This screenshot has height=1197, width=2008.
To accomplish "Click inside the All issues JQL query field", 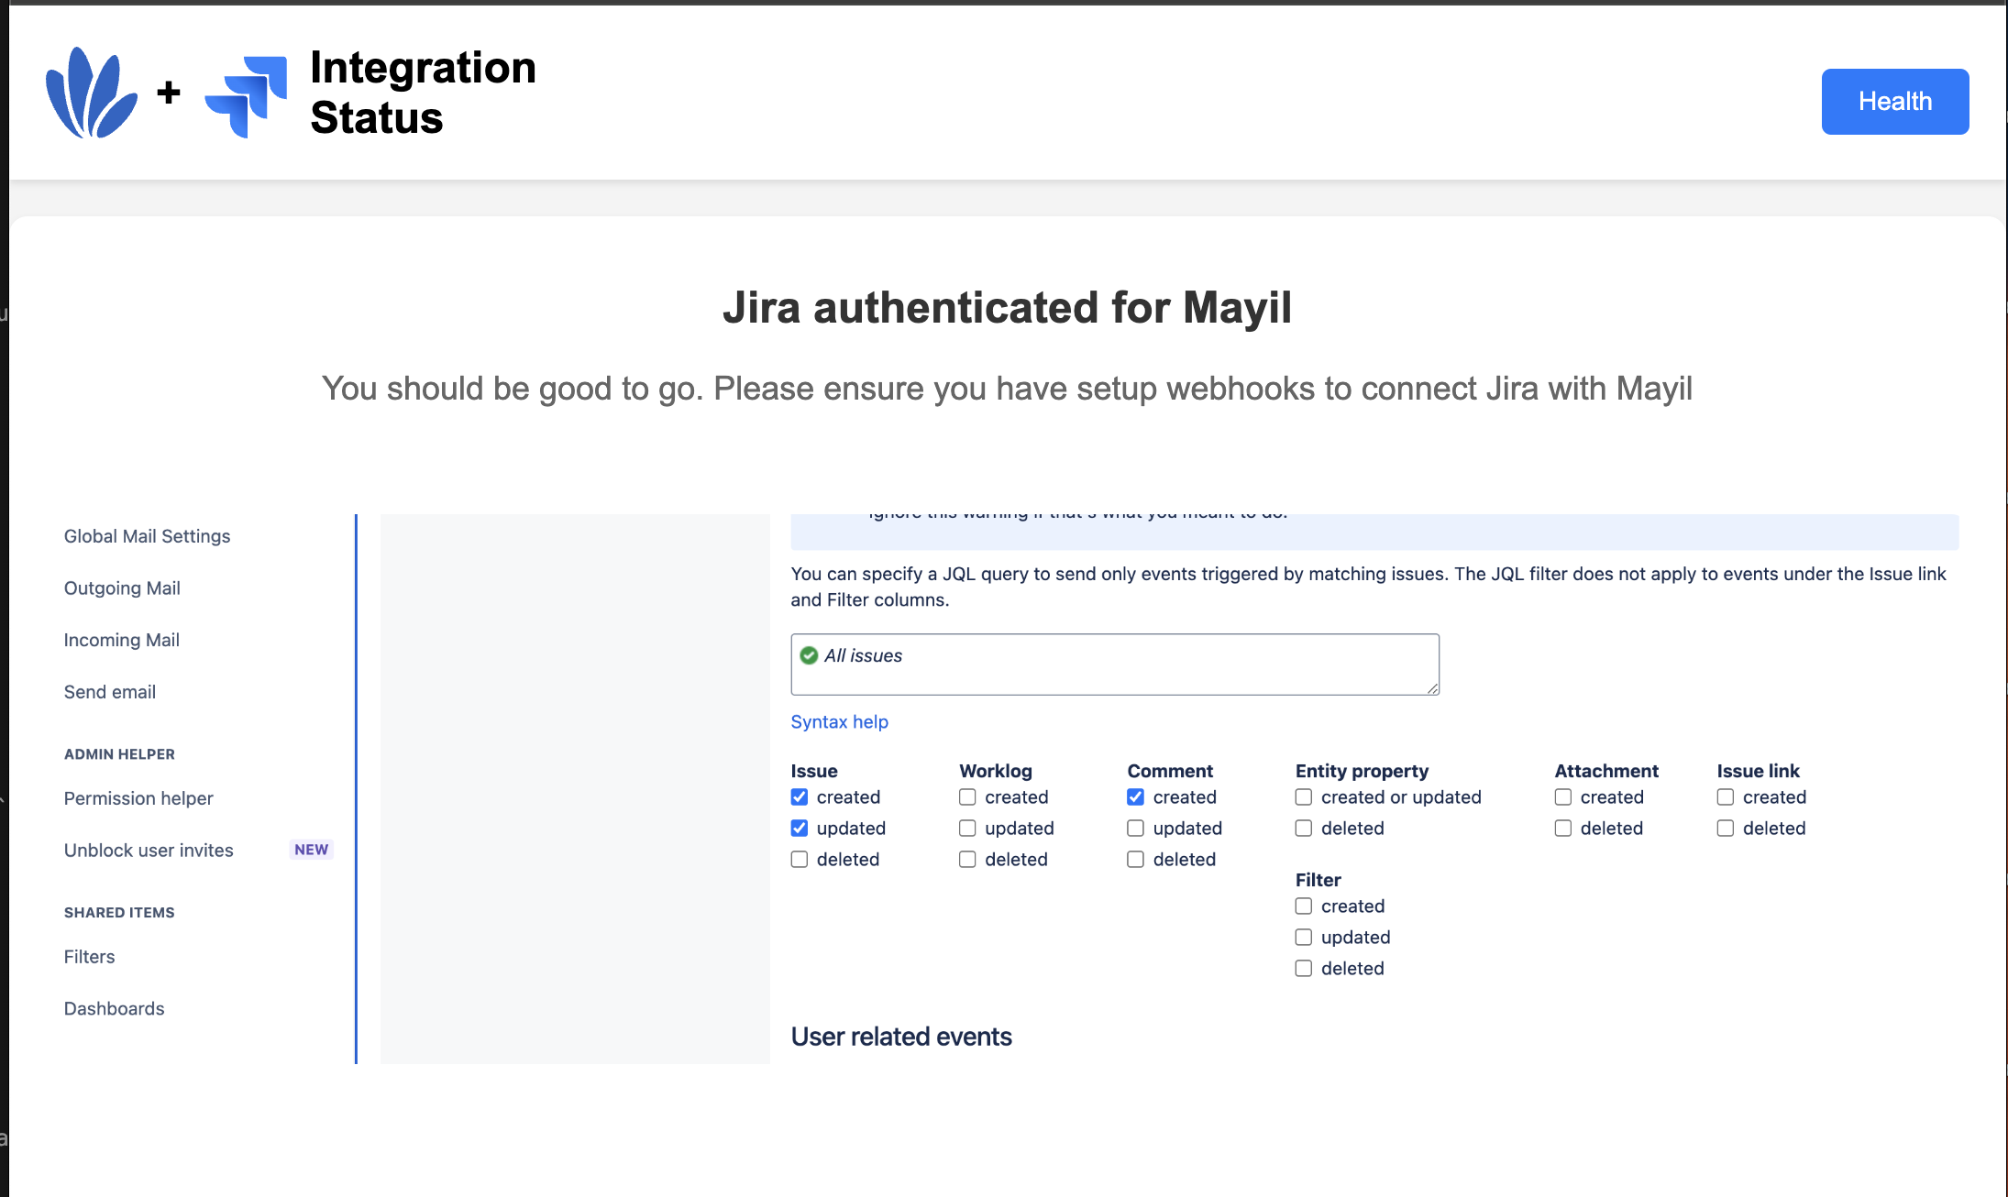I will tap(1114, 664).
